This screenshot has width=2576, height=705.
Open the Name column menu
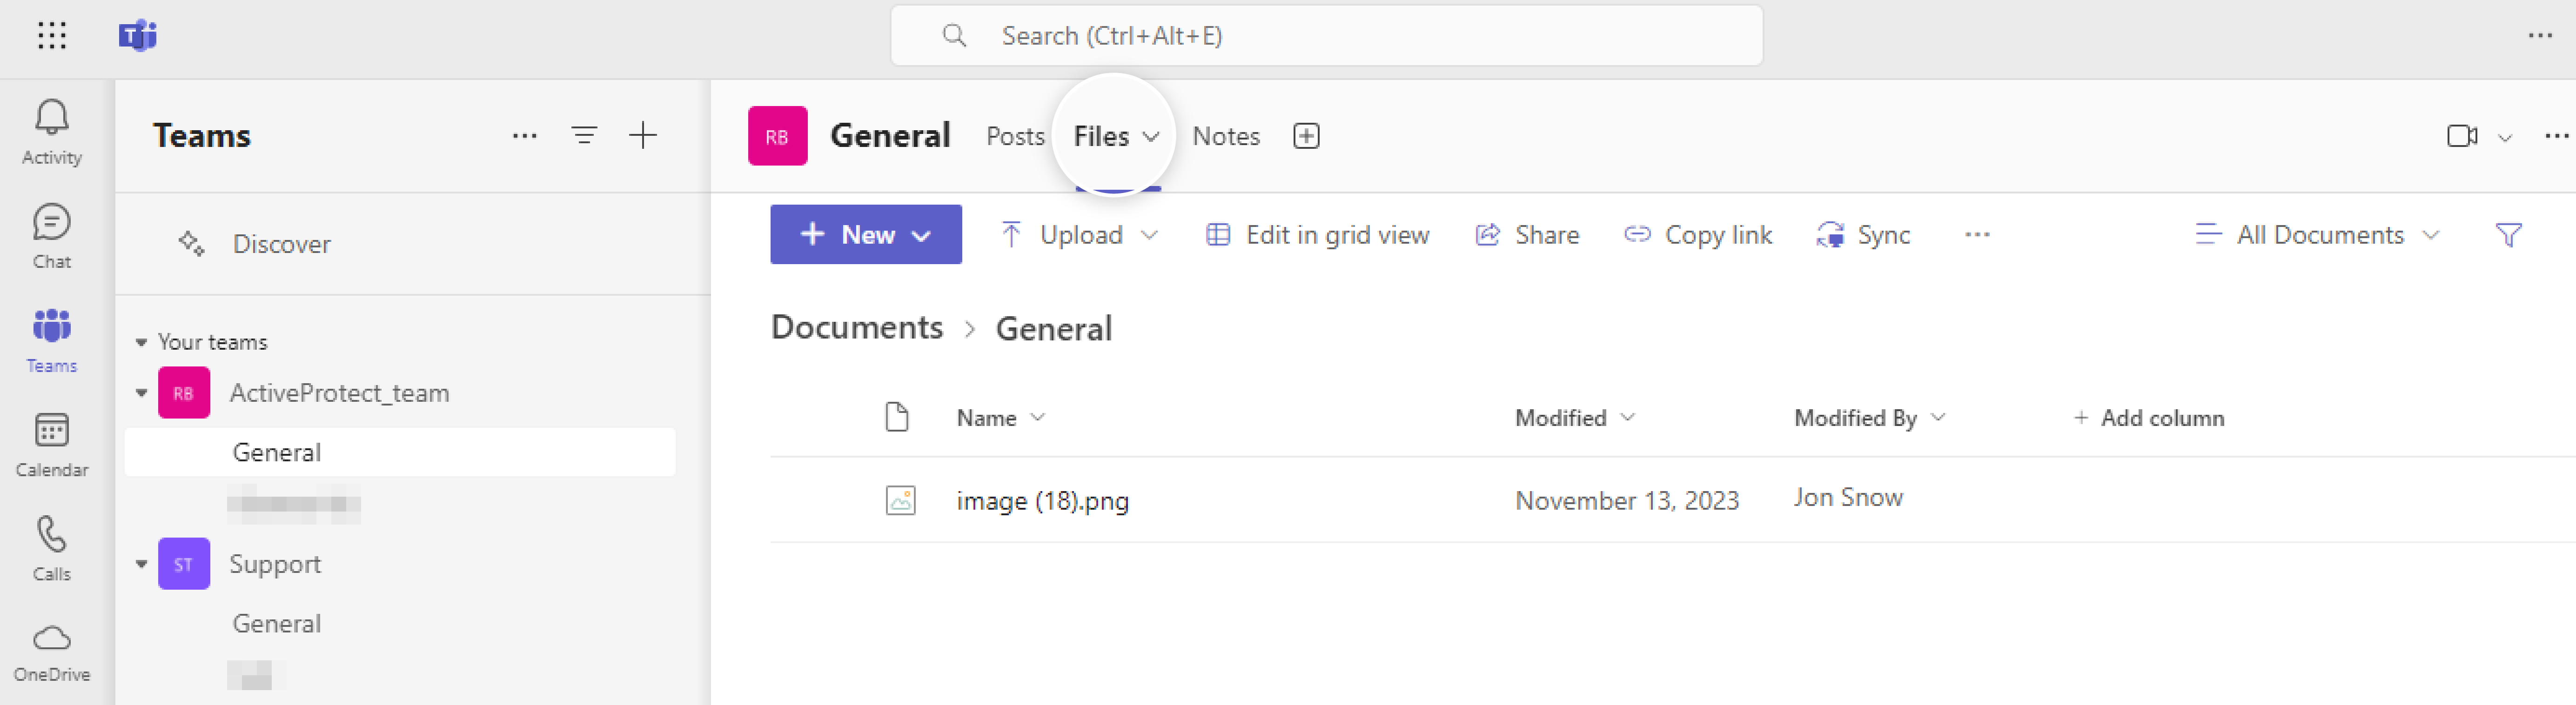1000,418
